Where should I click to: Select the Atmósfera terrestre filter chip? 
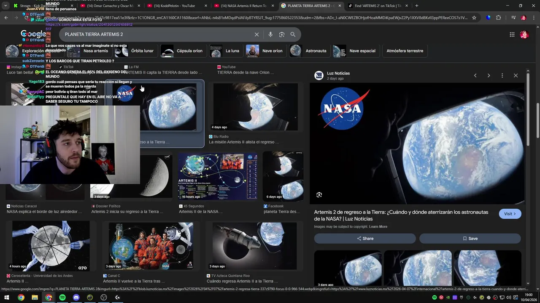point(405,51)
